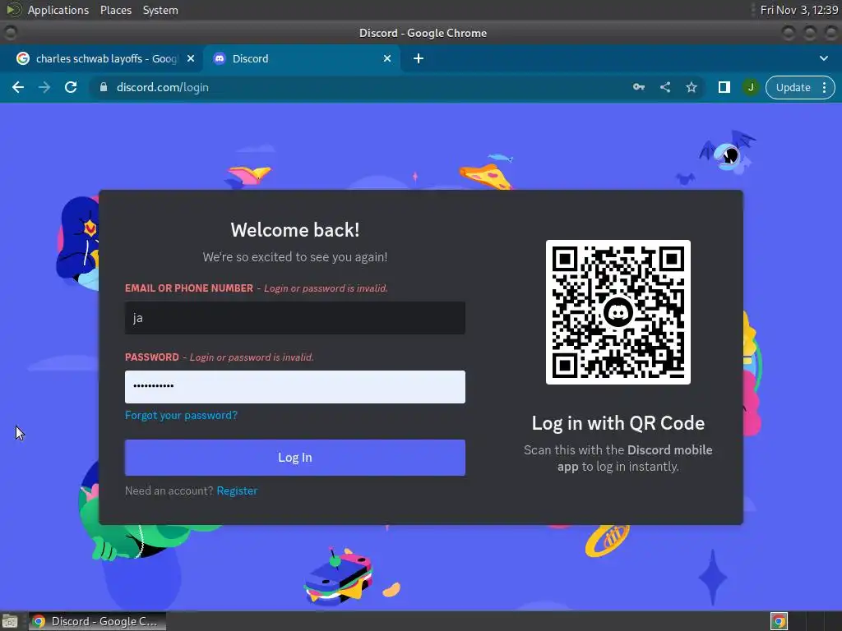Open Chrome three-dot menu
Image resolution: width=842 pixels, height=631 pixels.
(824, 87)
